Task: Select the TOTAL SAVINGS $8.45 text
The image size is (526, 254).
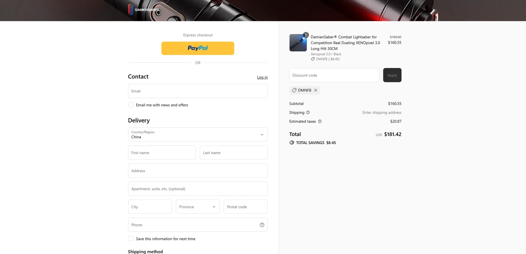Action: (x=316, y=143)
